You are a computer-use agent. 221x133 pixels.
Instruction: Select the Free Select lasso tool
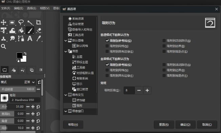tap(21, 22)
